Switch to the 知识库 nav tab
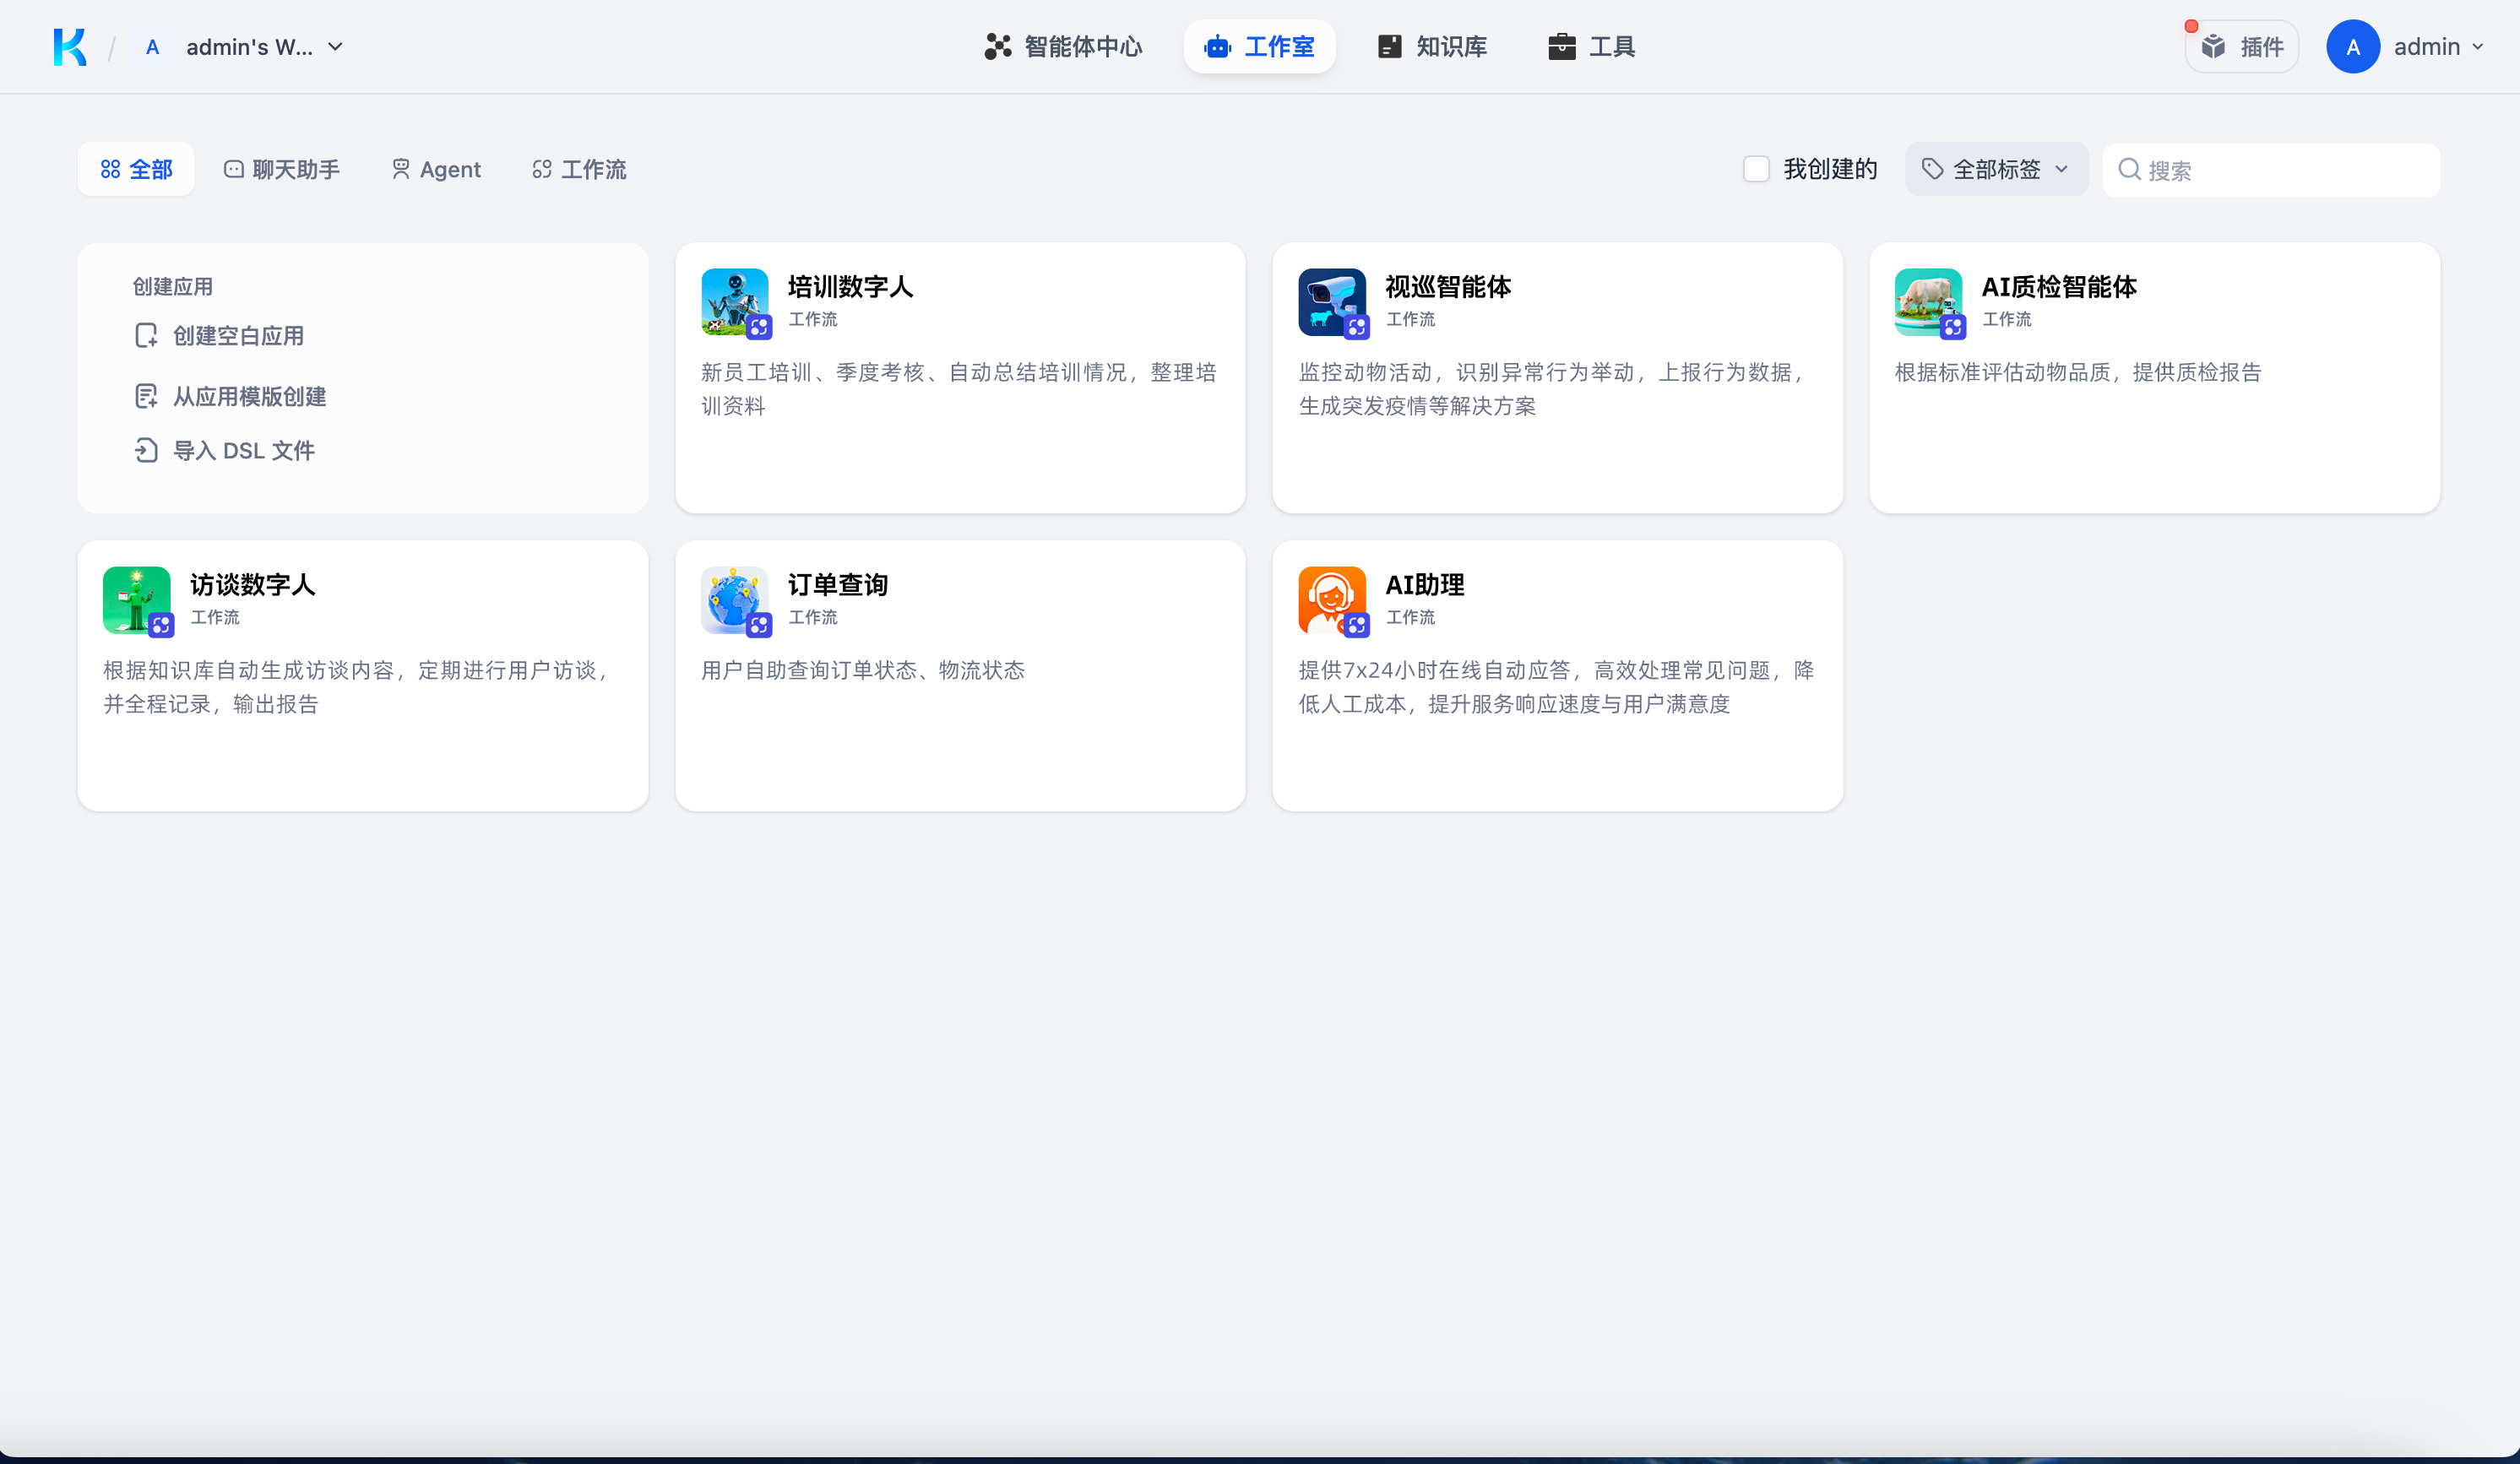This screenshot has width=2520, height=1464. 1432,47
